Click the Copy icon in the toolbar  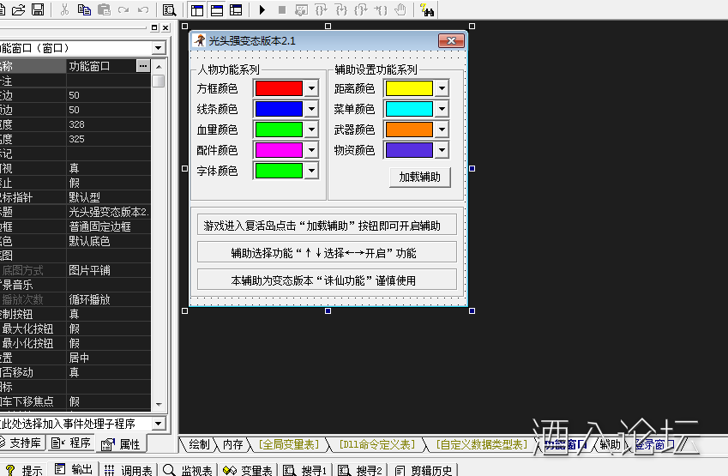(84, 10)
